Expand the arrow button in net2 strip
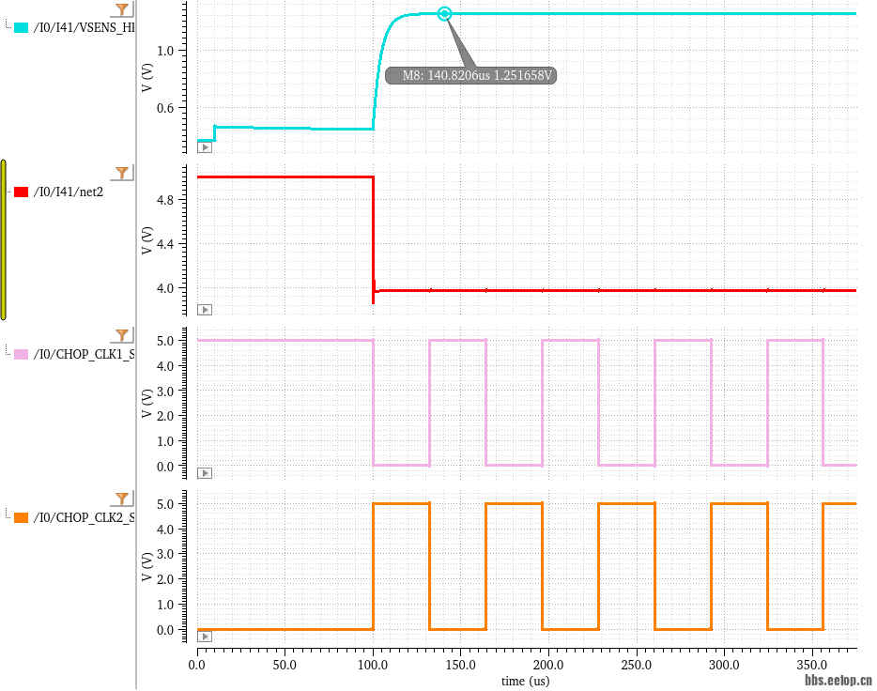 click(205, 310)
